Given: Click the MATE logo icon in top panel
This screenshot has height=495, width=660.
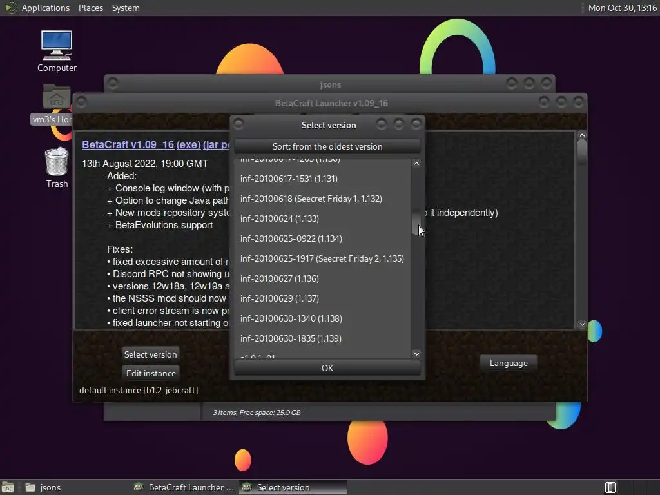Looking at the screenshot, I should coord(10,8).
